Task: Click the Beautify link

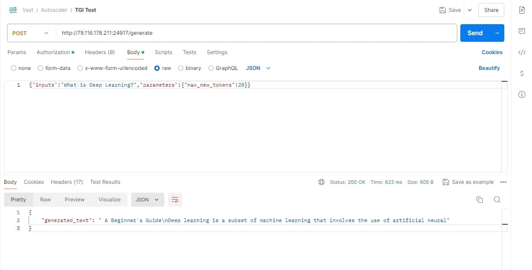Action: tap(489, 68)
